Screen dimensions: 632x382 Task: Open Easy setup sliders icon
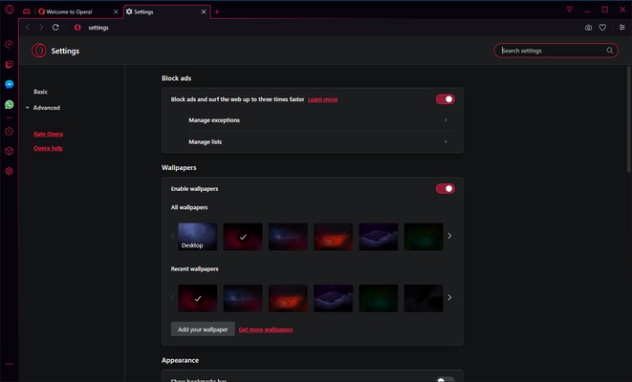[x=622, y=28]
